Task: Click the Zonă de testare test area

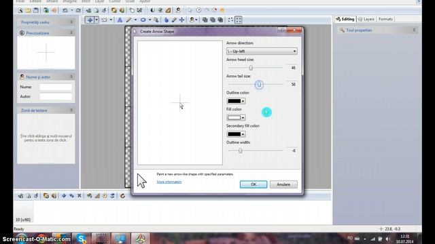Action: 46,138
